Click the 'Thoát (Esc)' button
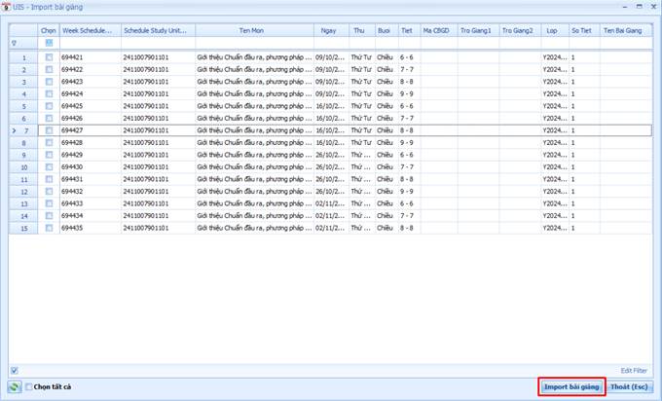Screen dimensions: 662x401 tap(629, 386)
